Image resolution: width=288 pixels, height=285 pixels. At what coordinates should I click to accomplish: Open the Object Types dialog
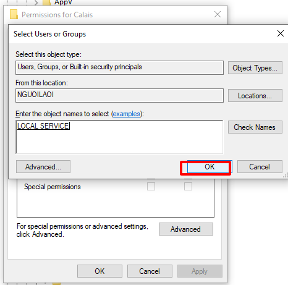[x=255, y=68]
